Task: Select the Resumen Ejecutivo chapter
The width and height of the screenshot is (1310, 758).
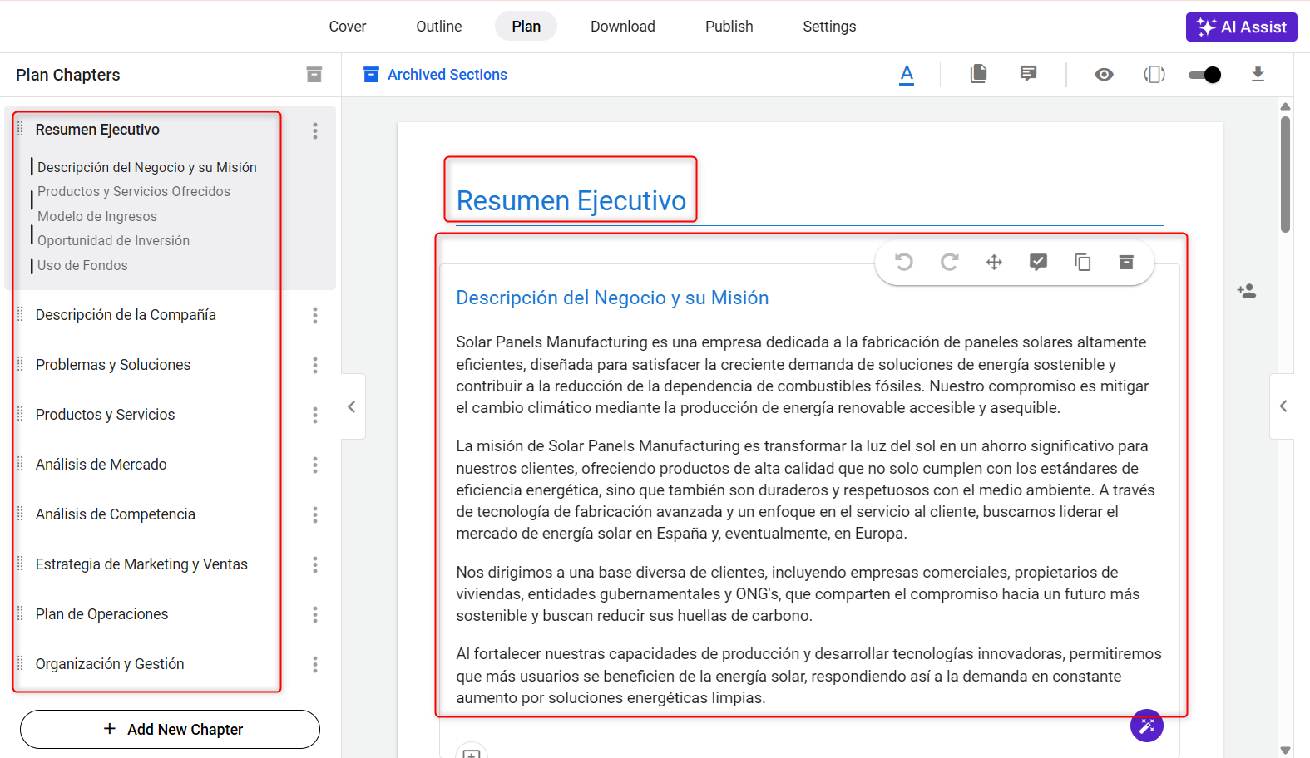Action: [x=97, y=130]
